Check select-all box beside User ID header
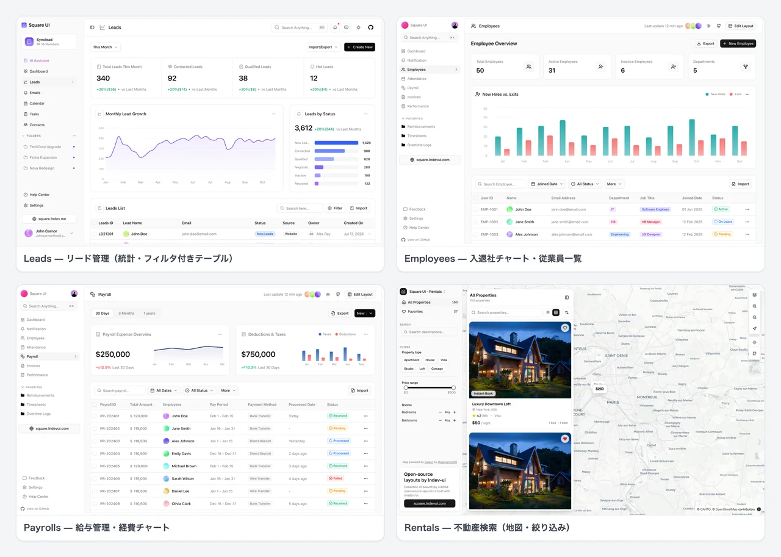Viewport: 781px width, 557px height. click(x=475, y=198)
